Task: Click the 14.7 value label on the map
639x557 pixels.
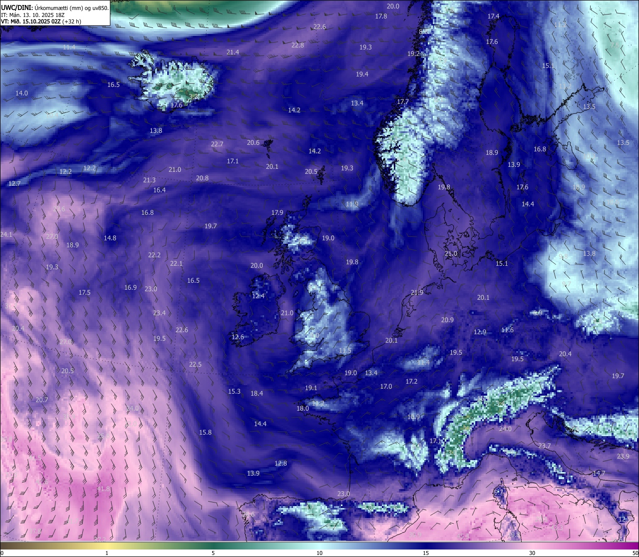Action: (599, 474)
